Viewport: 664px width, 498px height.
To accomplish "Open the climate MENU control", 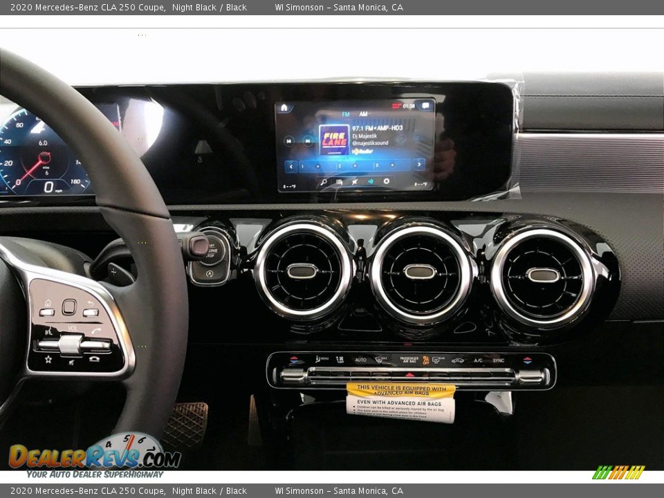I will (x=322, y=358).
